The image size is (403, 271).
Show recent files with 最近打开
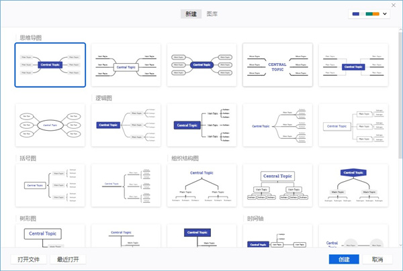[68, 260]
